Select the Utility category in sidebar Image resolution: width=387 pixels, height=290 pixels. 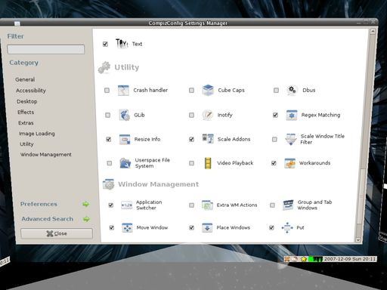[26, 144]
